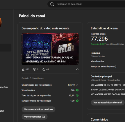Click the 'Painel do canal' page heading

click(32, 16)
